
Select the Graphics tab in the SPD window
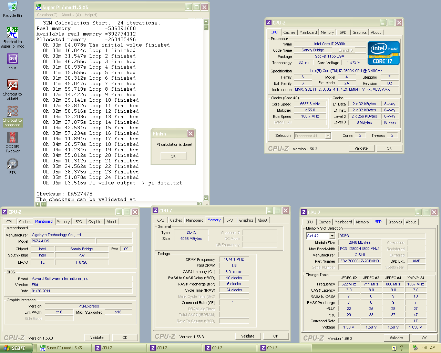[394, 222]
